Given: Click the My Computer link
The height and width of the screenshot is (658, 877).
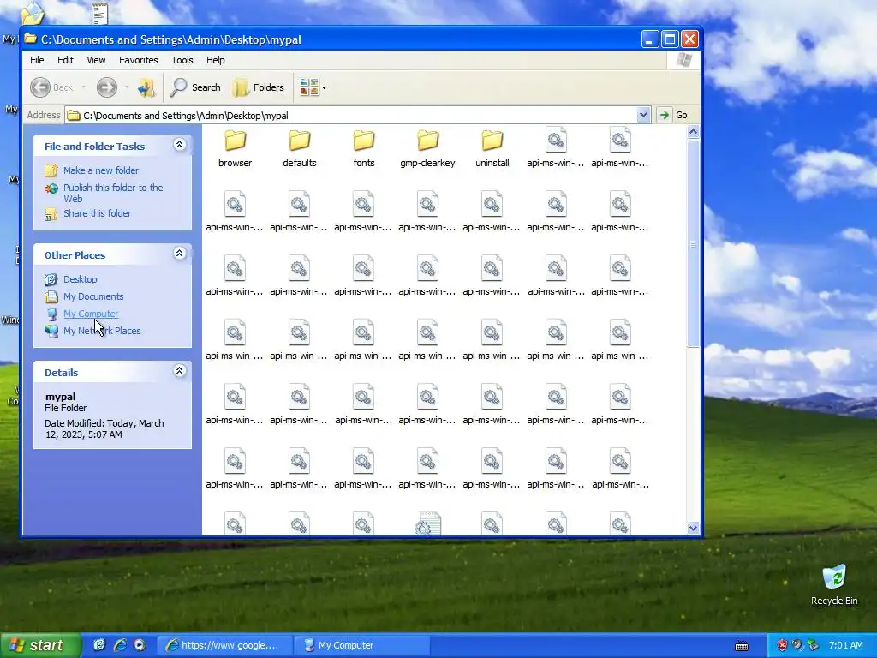Looking at the screenshot, I should point(91,314).
